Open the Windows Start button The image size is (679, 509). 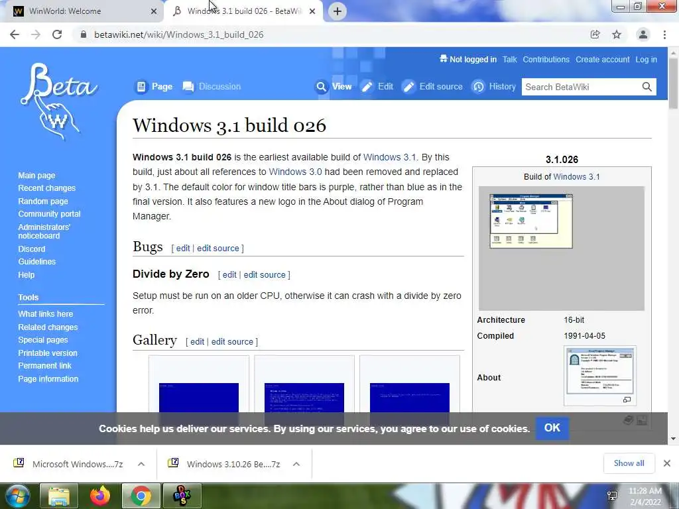click(18, 496)
